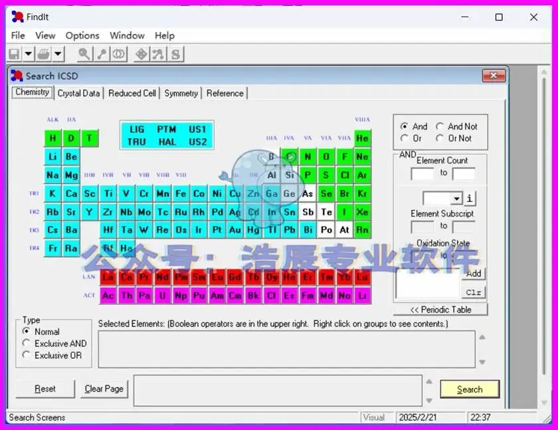Select the HAL element group
This screenshot has width=558, height=430.
(x=167, y=142)
